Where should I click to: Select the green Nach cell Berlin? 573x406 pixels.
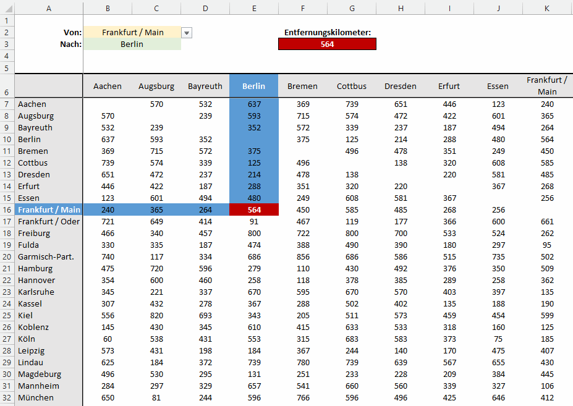[x=132, y=44]
